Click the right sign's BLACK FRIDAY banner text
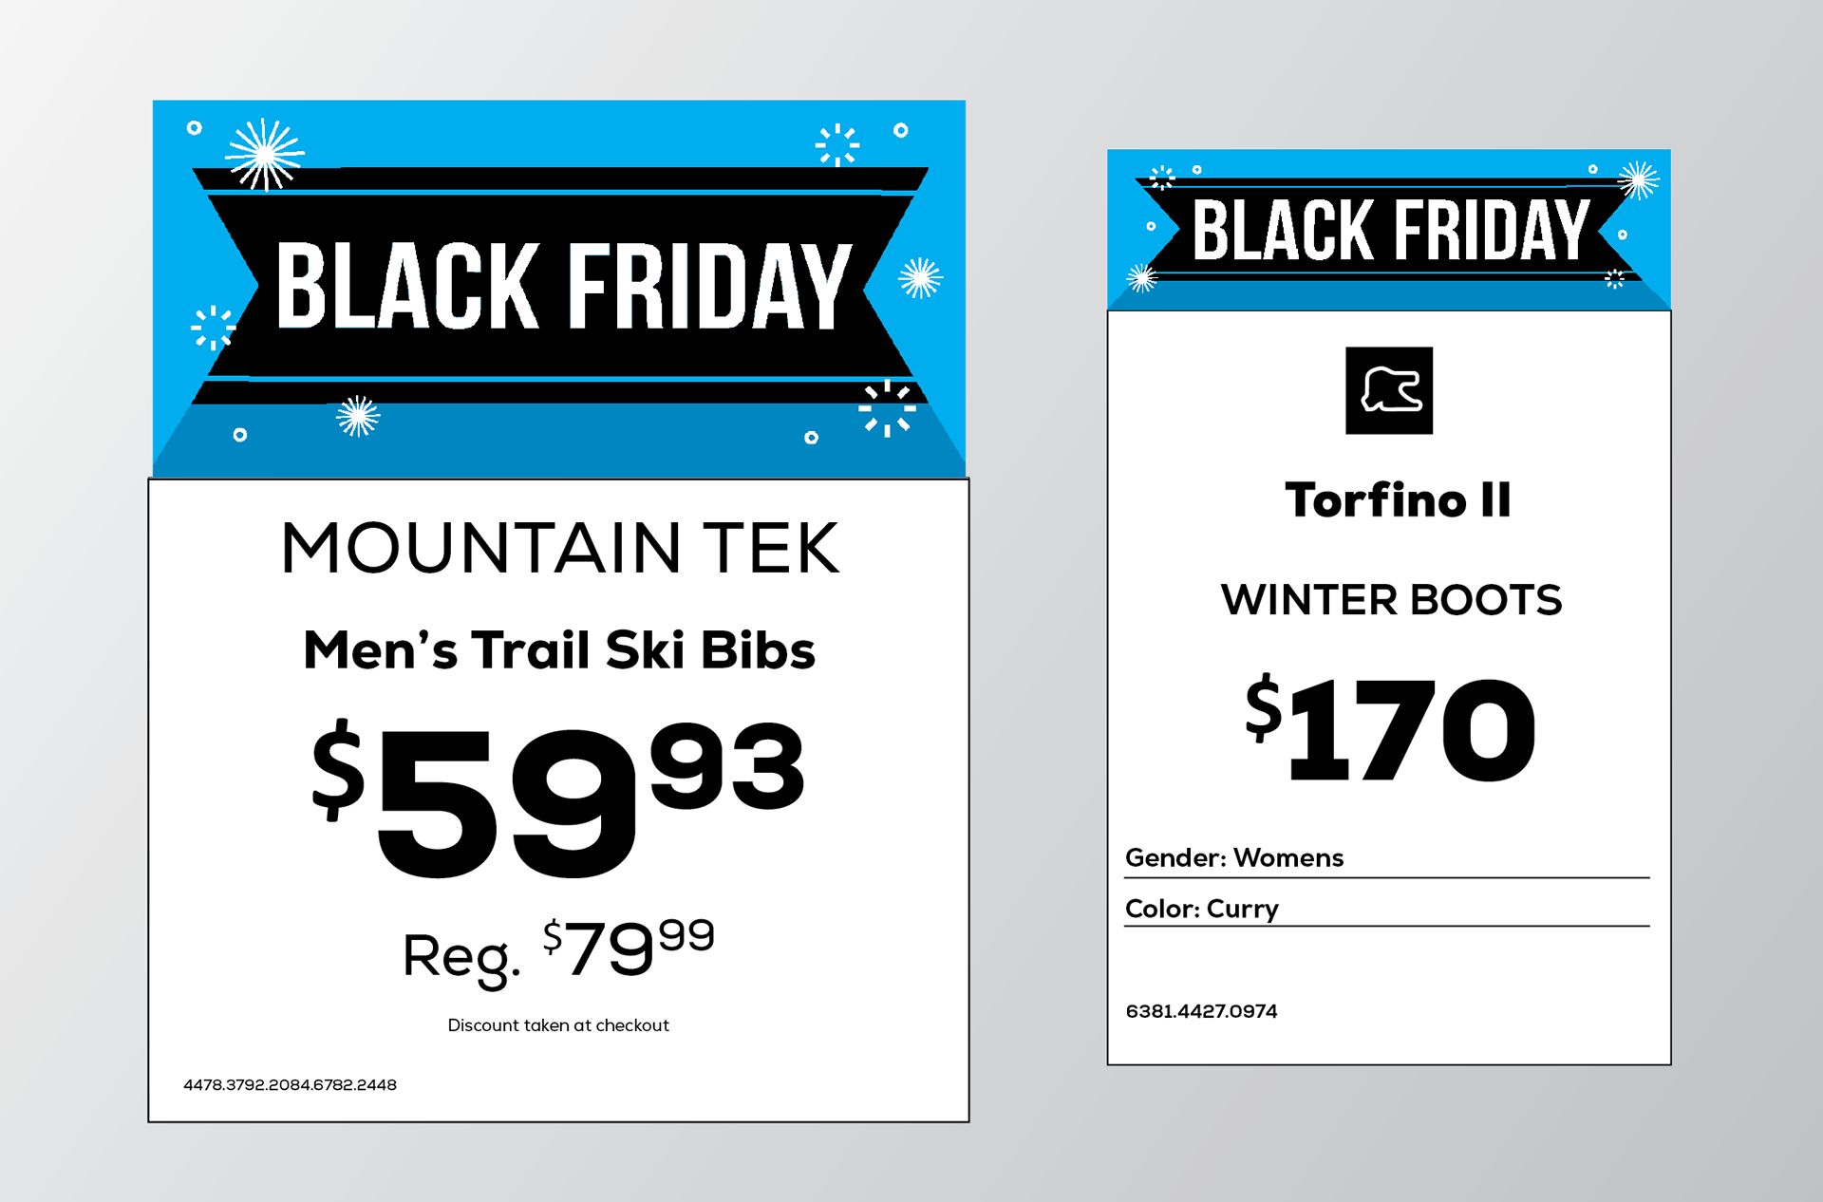Viewport: 1823px width, 1202px height. tap(1391, 230)
